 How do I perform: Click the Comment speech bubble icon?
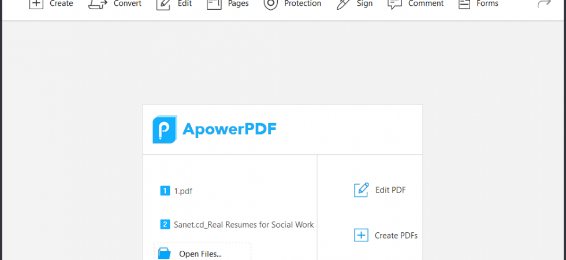pyautogui.click(x=394, y=4)
